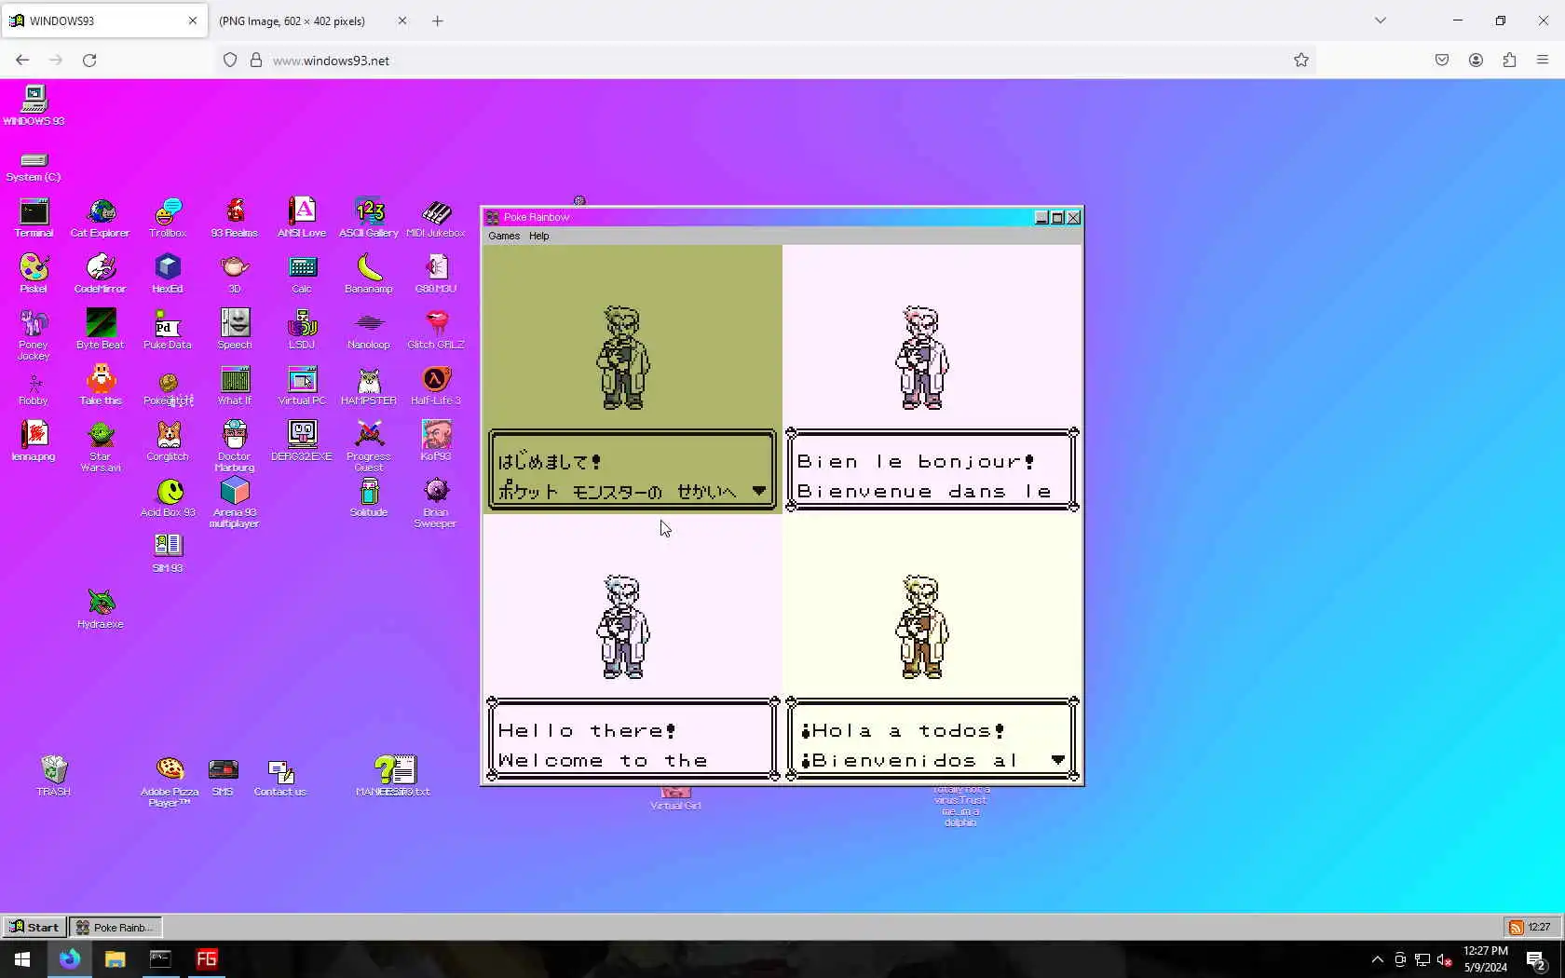Launch the Solitude icon
This screenshot has height=978, width=1565.
pos(369,498)
